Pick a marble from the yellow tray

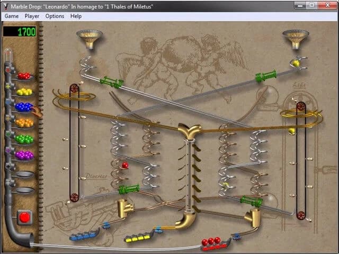[24, 92]
